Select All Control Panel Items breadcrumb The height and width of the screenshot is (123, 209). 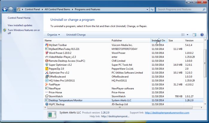[x=57, y=10]
